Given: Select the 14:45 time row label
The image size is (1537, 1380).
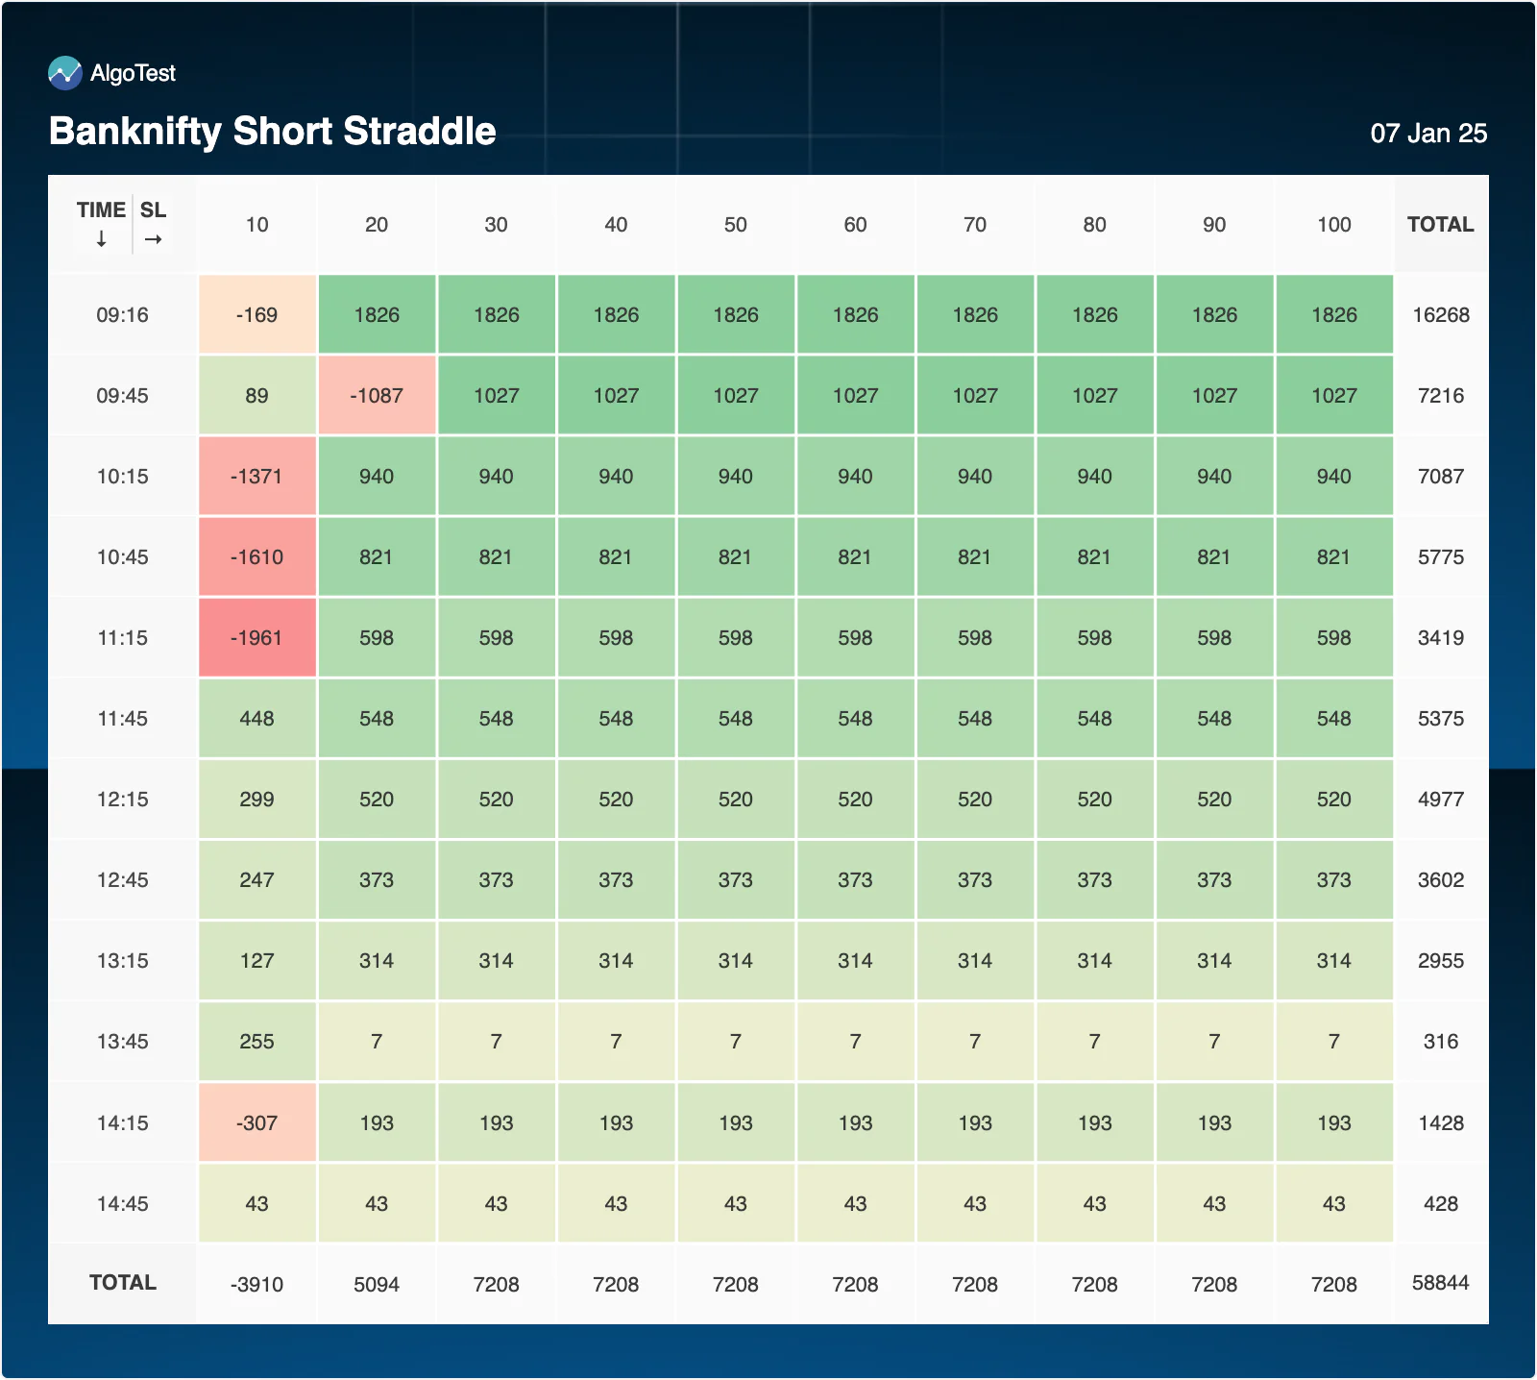Looking at the screenshot, I should tap(123, 1203).
